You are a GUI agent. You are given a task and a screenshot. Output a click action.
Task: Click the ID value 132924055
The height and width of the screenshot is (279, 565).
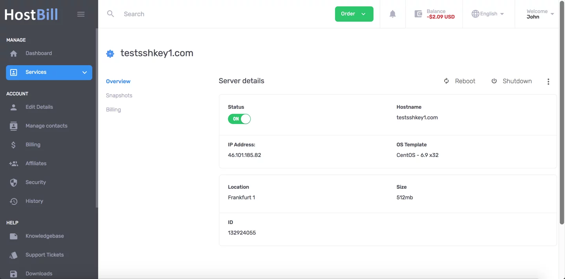point(242,233)
